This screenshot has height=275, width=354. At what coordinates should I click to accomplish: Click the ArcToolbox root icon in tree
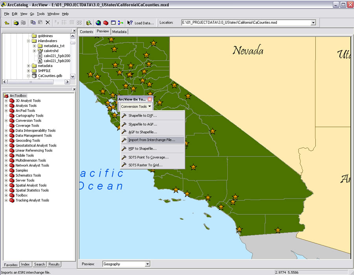(6, 96)
